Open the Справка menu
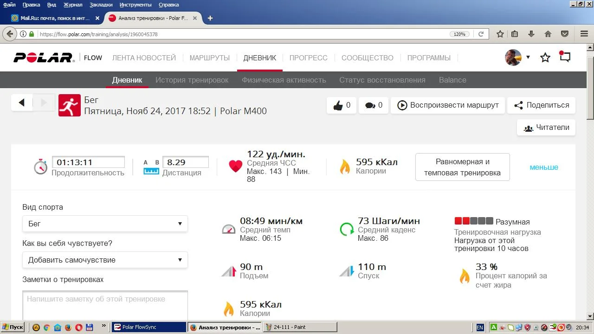Screen dimensions: 594x334 point(168,5)
